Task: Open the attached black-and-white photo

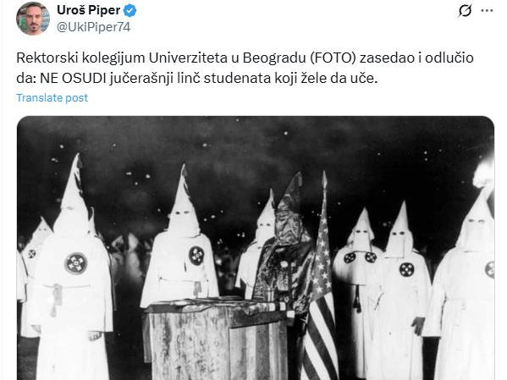Action: point(256,248)
